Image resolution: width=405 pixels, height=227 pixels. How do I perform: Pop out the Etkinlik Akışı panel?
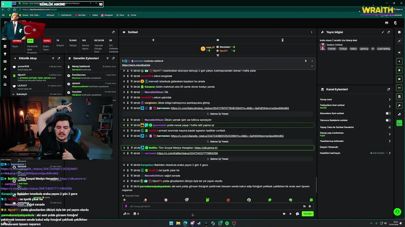59,58
